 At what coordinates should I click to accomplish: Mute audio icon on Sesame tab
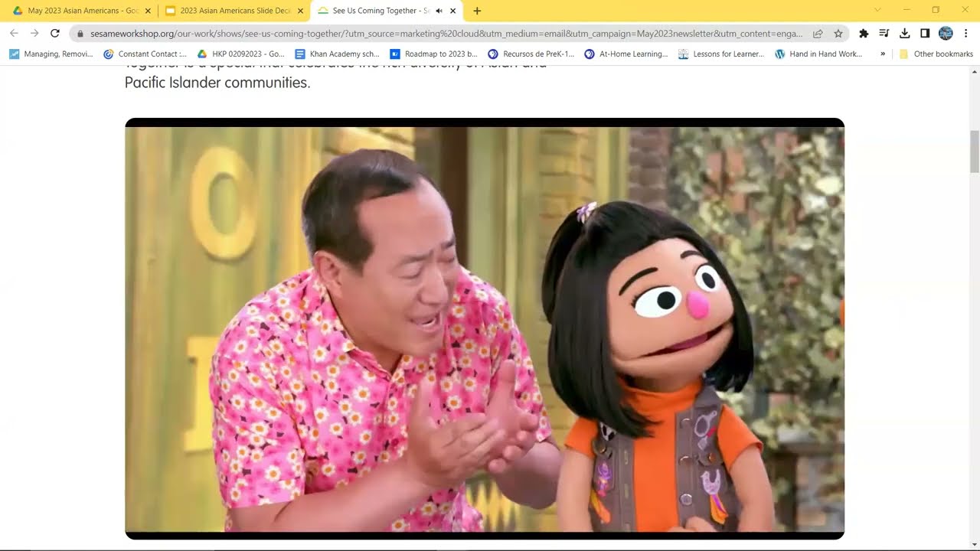point(439,11)
